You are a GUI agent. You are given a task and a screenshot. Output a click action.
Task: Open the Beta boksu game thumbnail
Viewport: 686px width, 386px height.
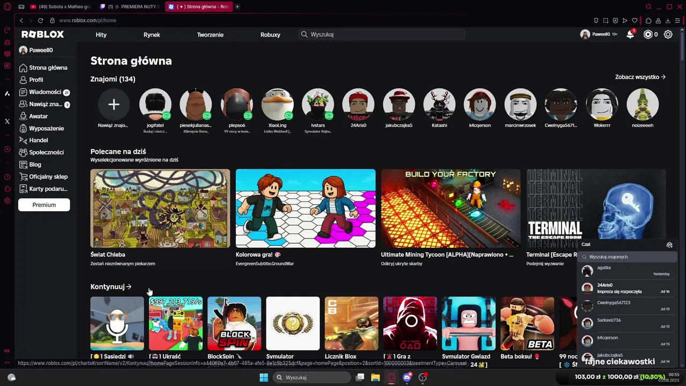(x=527, y=323)
